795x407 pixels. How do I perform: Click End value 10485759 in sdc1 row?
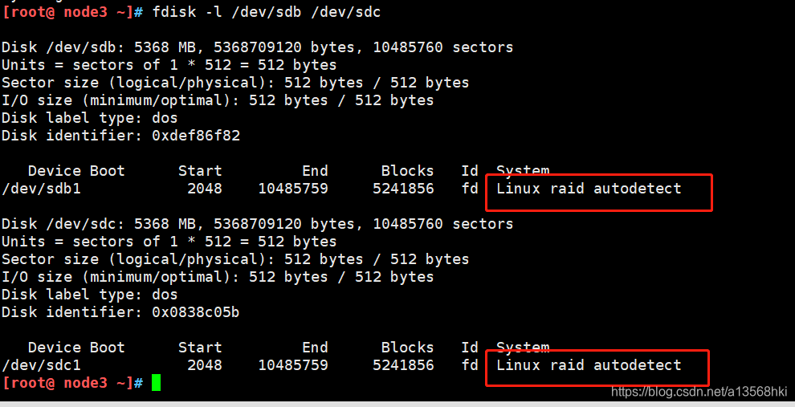pos(293,365)
